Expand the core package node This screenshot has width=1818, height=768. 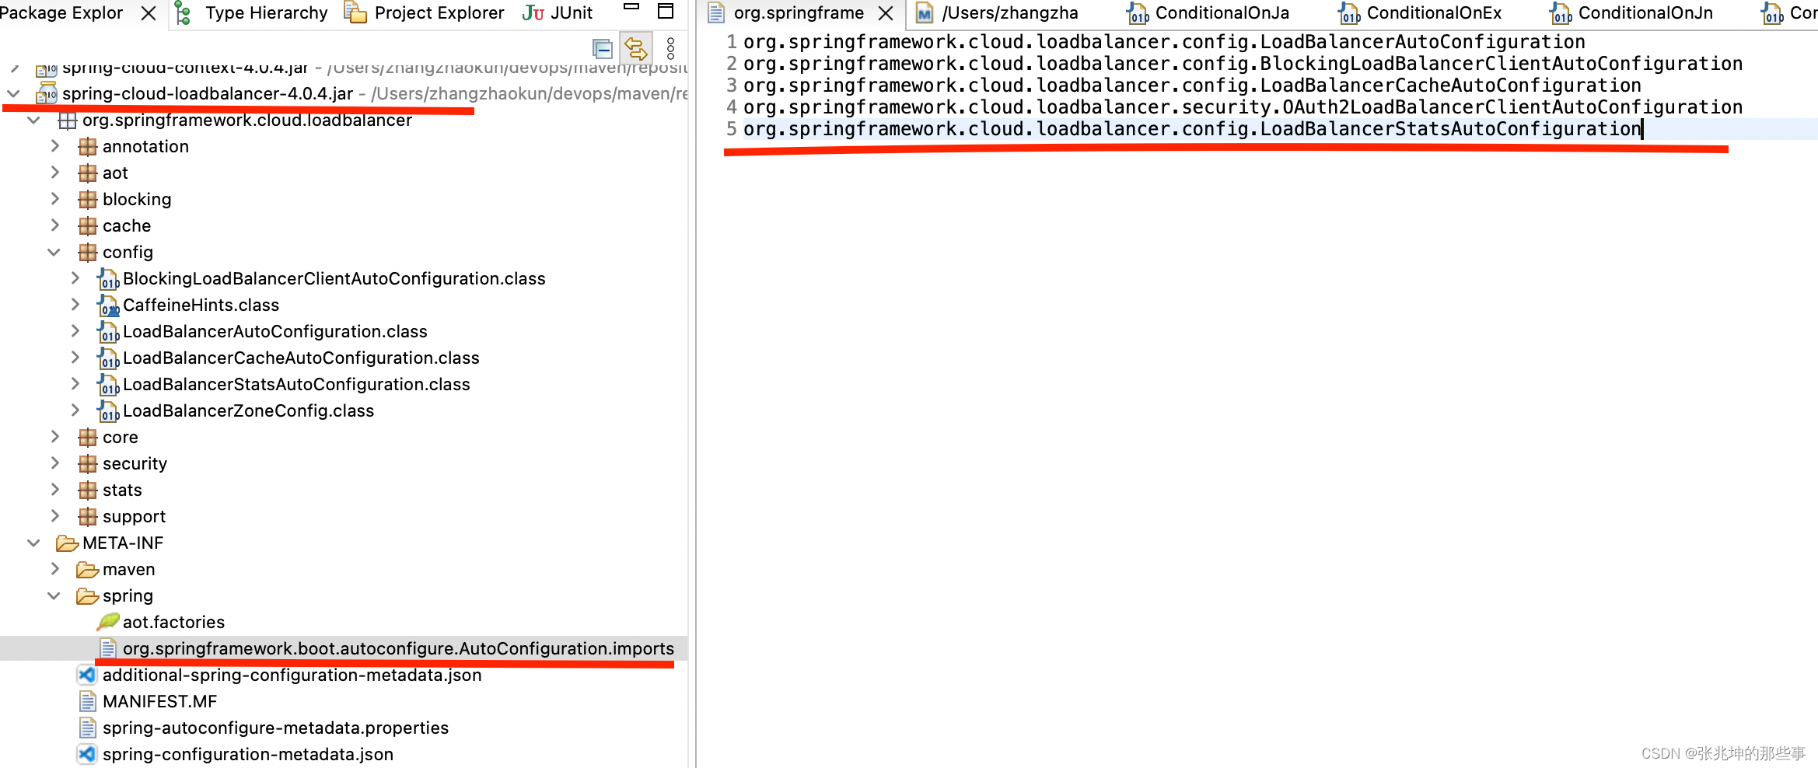[x=54, y=437]
